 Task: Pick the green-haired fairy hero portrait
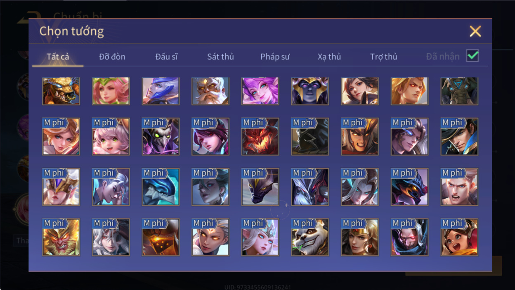[x=111, y=91]
